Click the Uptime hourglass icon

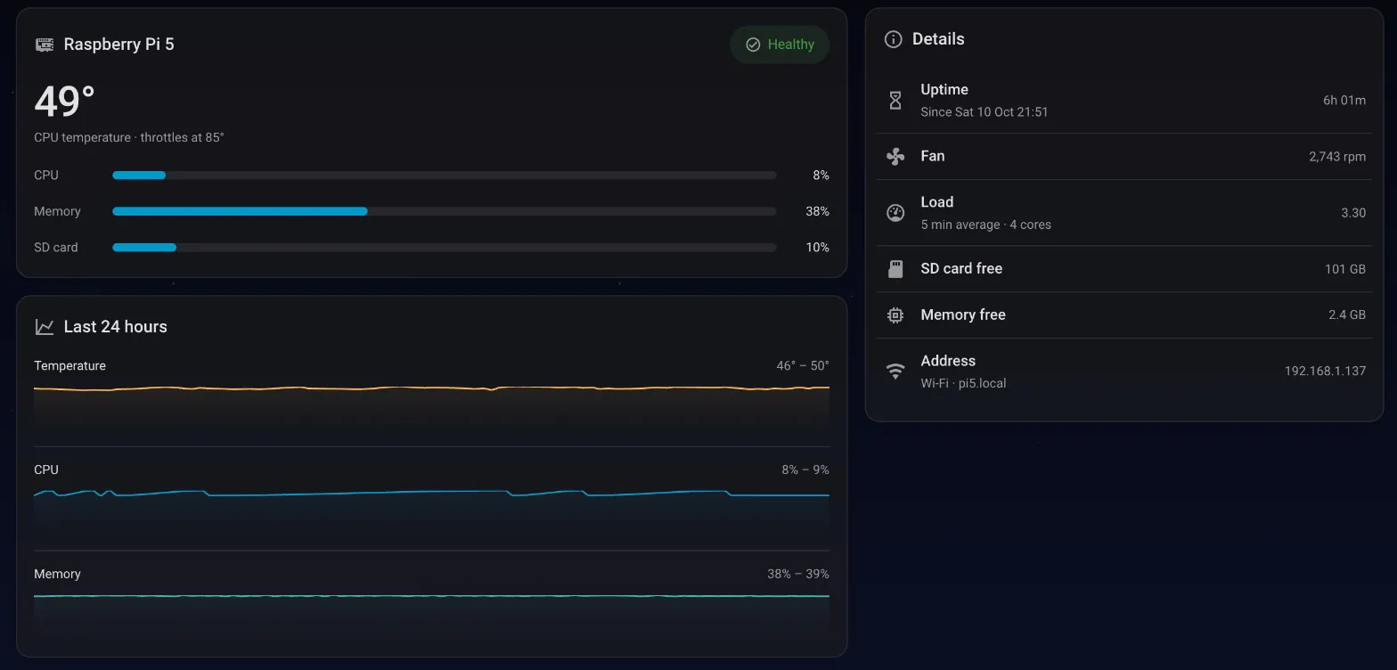coord(895,101)
